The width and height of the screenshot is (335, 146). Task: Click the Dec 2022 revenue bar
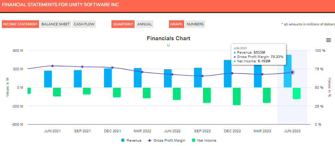click(x=228, y=74)
